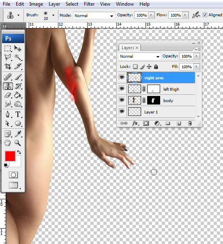
Task: Select the Eyedropper tool
Action: coord(18,134)
